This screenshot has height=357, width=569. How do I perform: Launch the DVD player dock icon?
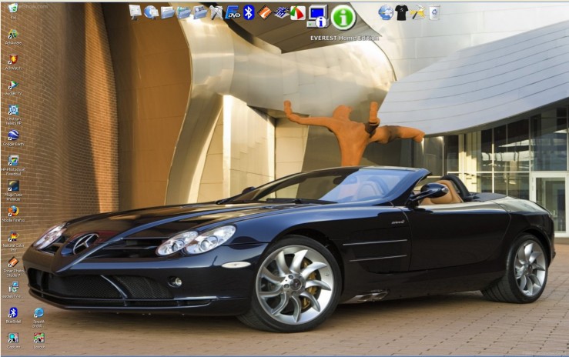[233, 12]
